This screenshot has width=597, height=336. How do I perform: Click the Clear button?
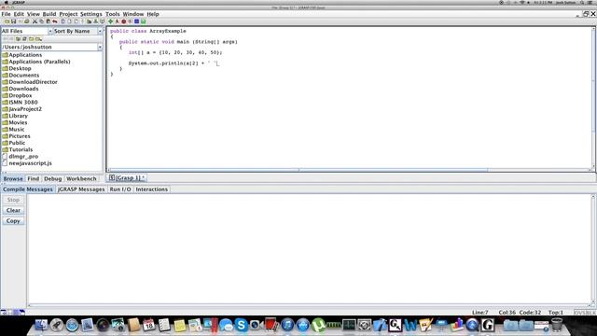(13, 210)
